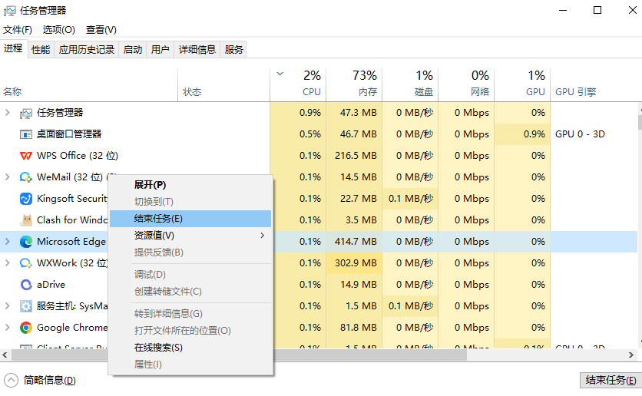
Task: Expand the 服务主机 SysMain group
Action: point(8,306)
